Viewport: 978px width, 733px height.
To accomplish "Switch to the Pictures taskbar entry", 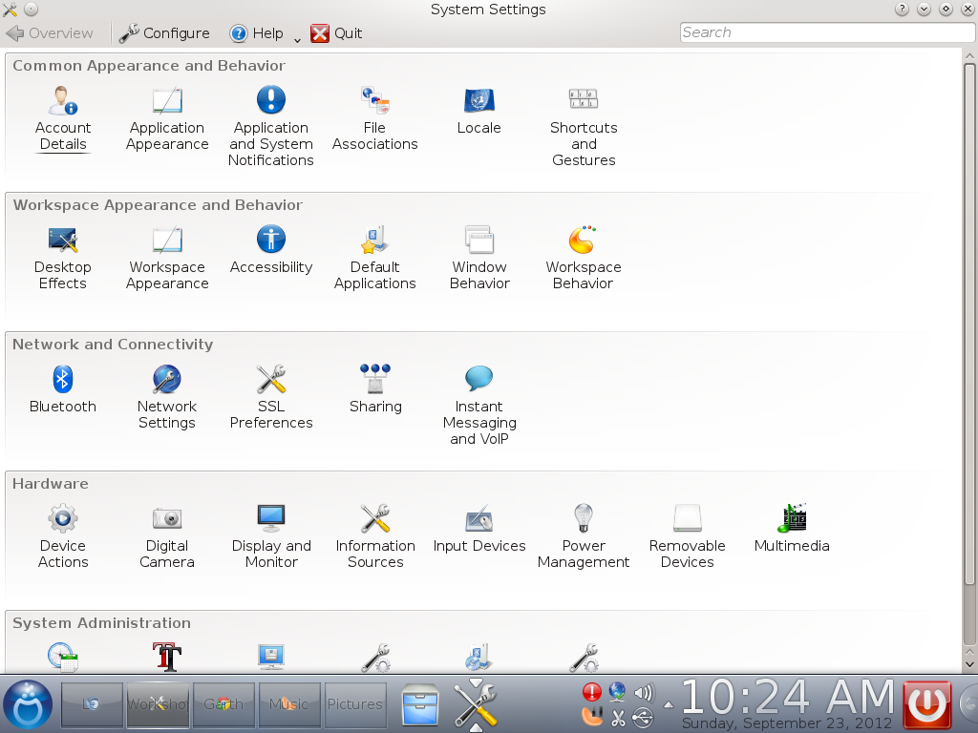I will (x=355, y=703).
